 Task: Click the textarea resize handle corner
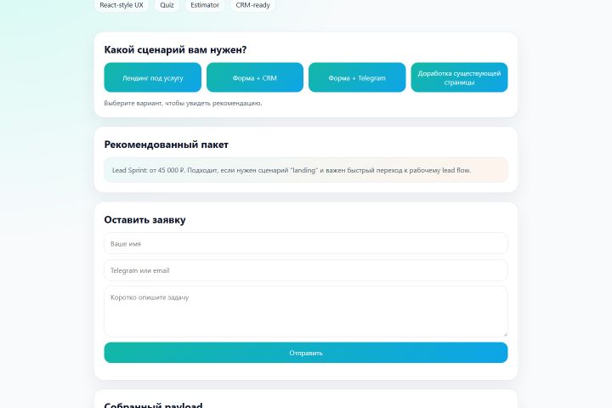pyautogui.click(x=504, y=332)
